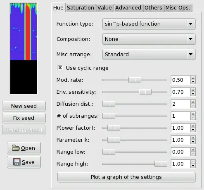This screenshot has width=204, height=190.
Task: Click the Env. sensitivity value field
Action: click(181, 92)
